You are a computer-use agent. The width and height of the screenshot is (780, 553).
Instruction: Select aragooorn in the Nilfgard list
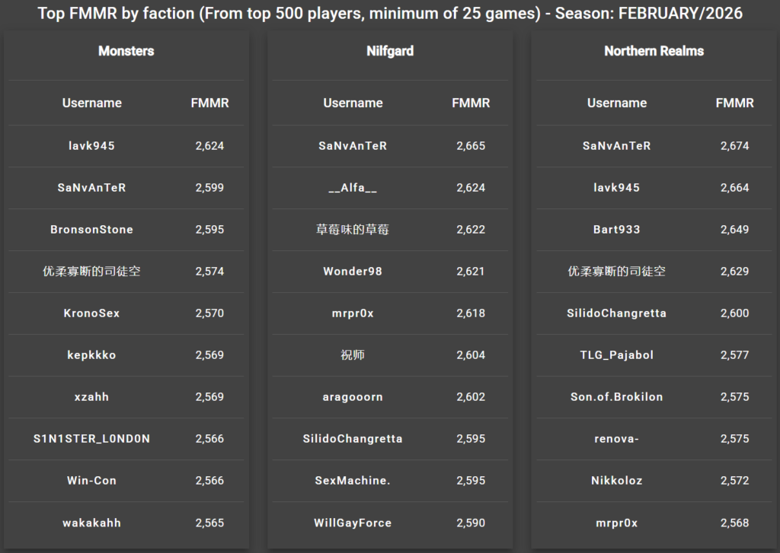(353, 396)
